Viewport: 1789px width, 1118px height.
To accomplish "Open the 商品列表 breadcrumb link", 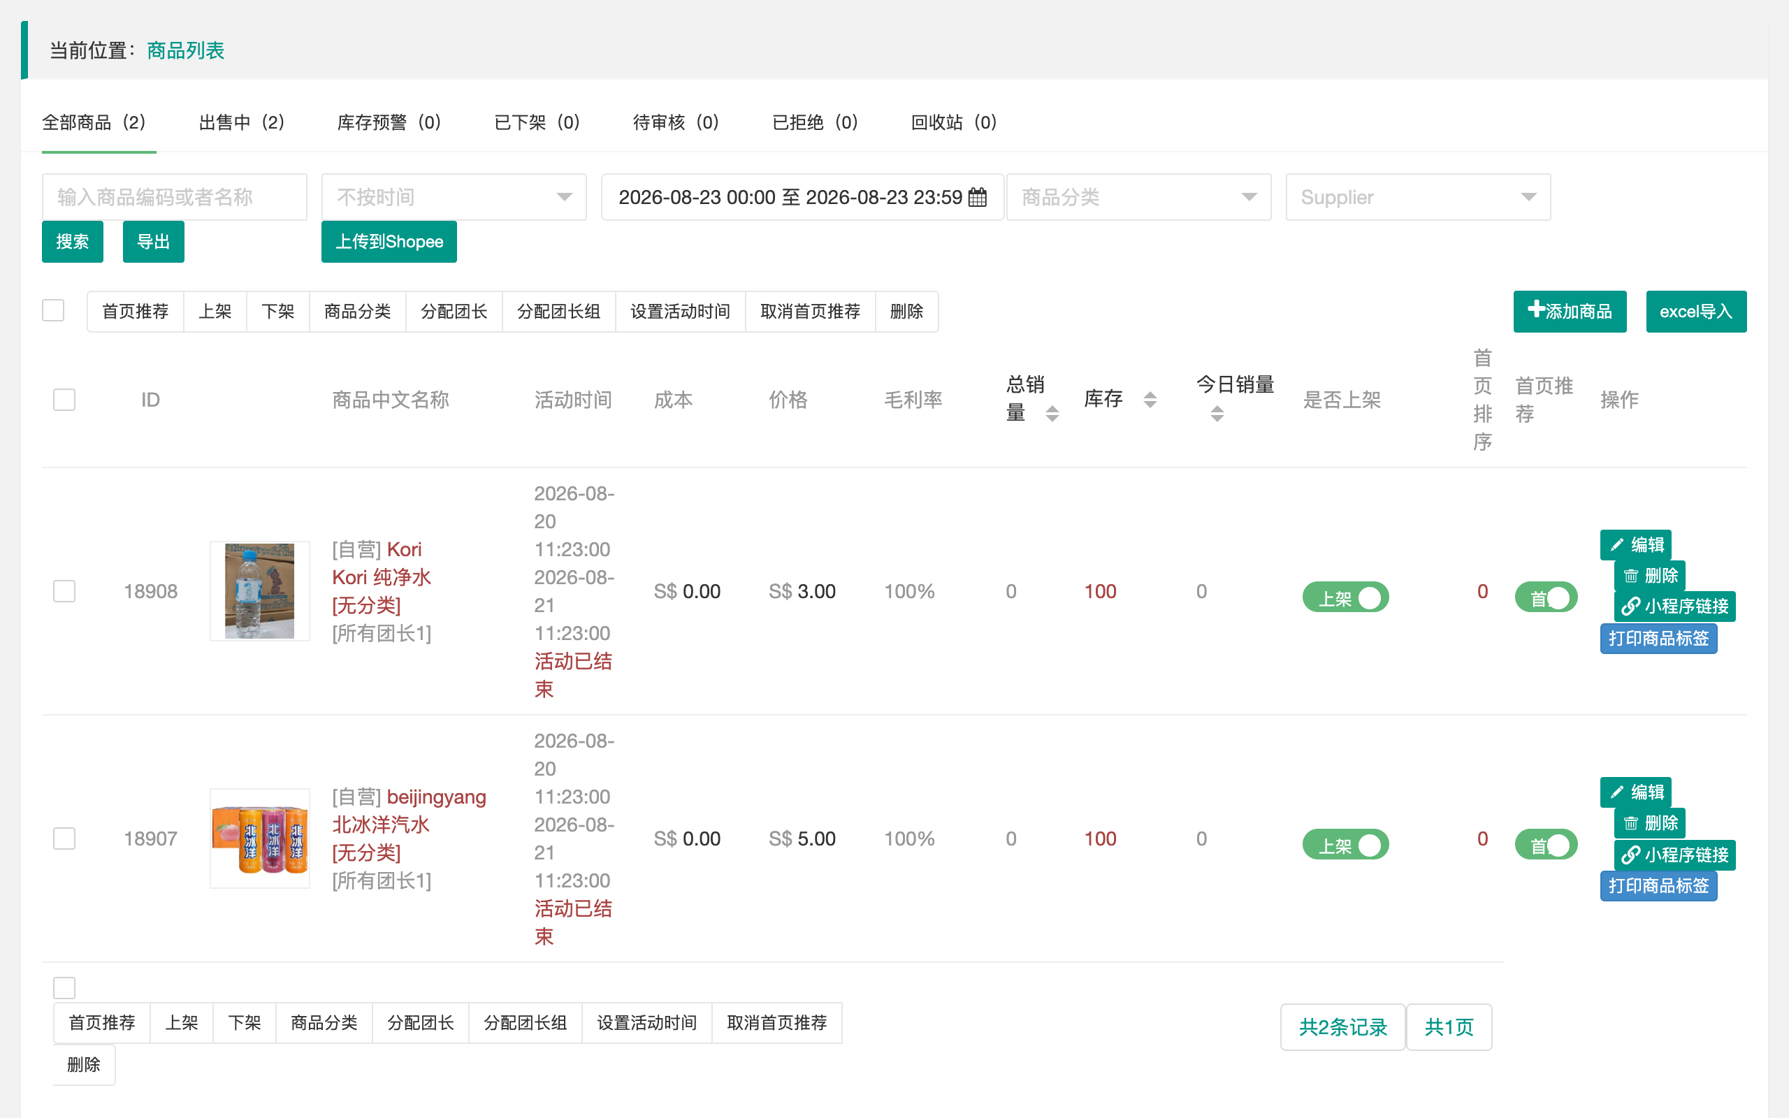I will pyautogui.click(x=186, y=50).
